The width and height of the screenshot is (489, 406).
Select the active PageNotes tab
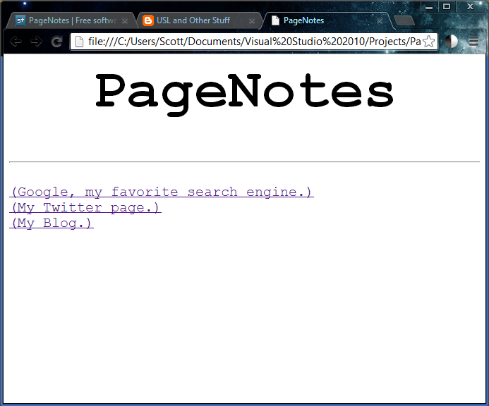tap(327, 20)
